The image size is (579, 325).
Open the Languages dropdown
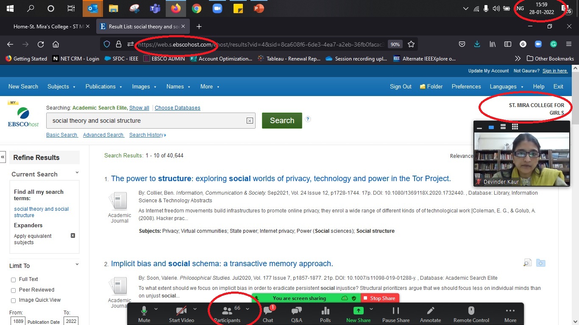click(x=504, y=86)
